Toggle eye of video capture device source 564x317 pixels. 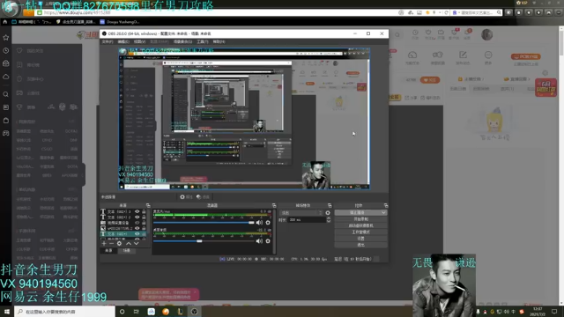click(137, 223)
